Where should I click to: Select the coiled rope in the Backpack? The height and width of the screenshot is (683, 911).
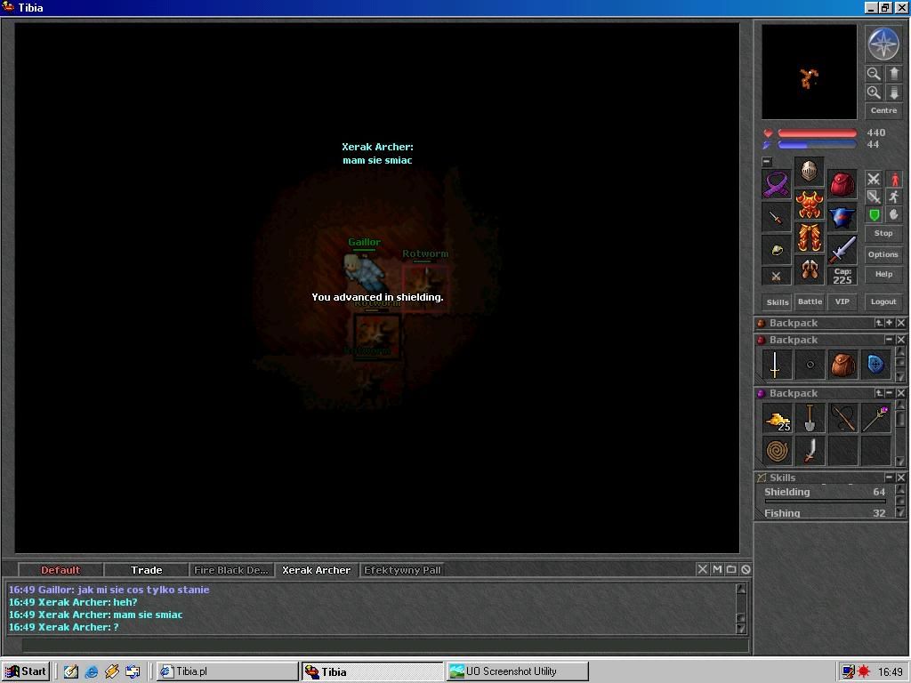pyautogui.click(x=776, y=451)
